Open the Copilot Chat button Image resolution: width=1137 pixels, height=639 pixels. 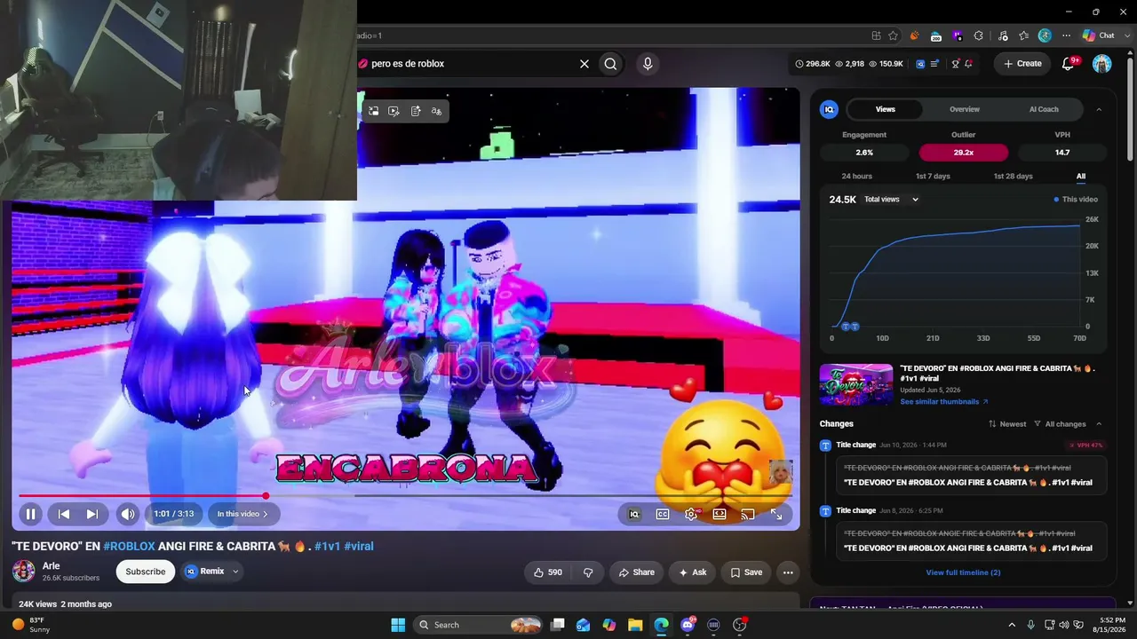pyautogui.click(x=1099, y=35)
